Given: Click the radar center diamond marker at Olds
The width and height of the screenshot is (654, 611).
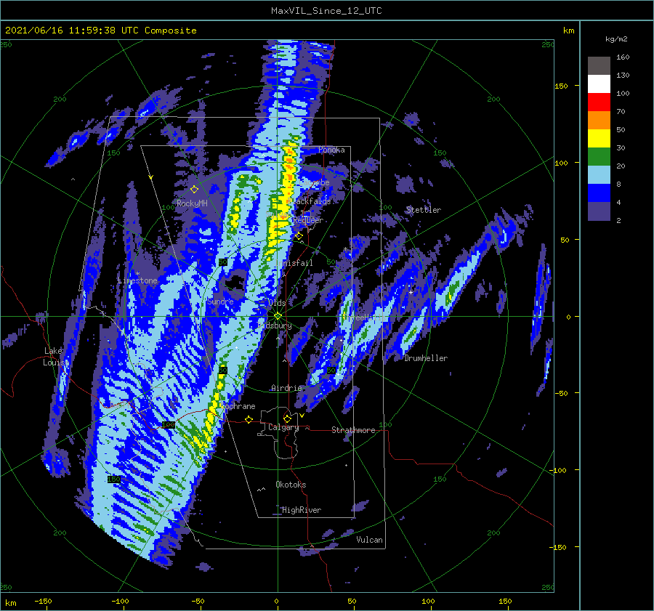Looking at the screenshot, I should tap(278, 316).
